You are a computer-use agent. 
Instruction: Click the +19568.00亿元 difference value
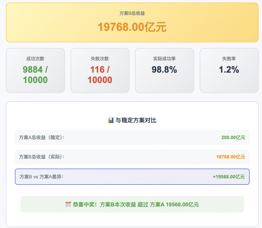[x=229, y=177]
